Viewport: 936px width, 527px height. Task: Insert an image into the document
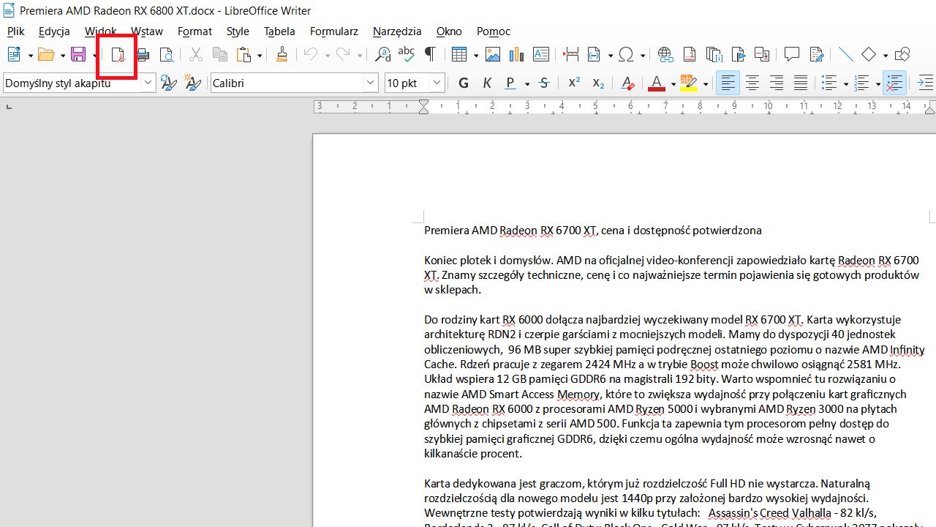(492, 55)
